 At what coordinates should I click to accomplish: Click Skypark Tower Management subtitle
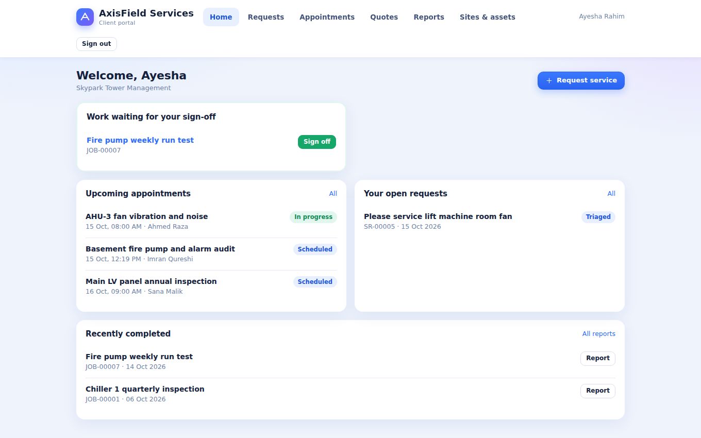pos(124,88)
